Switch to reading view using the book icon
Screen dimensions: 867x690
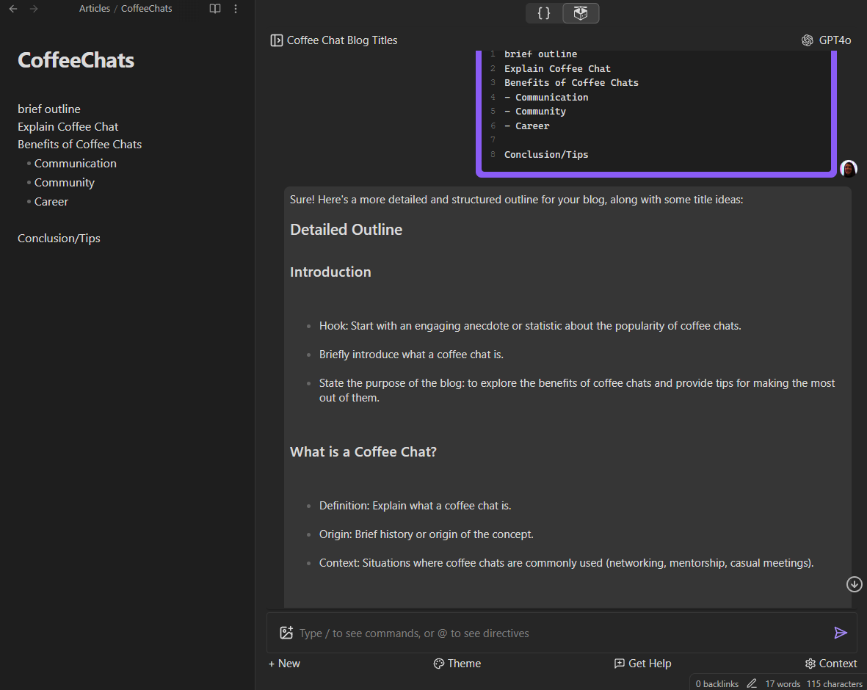point(214,8)
